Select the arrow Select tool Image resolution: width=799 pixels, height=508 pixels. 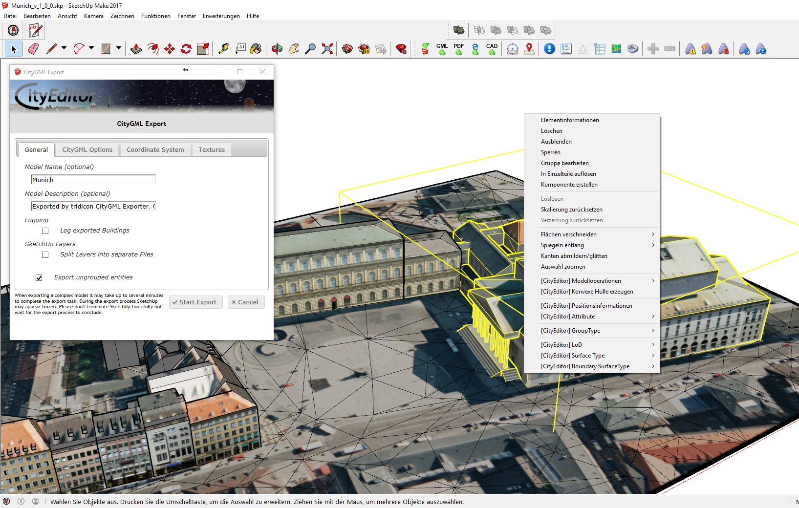point(13,49)
